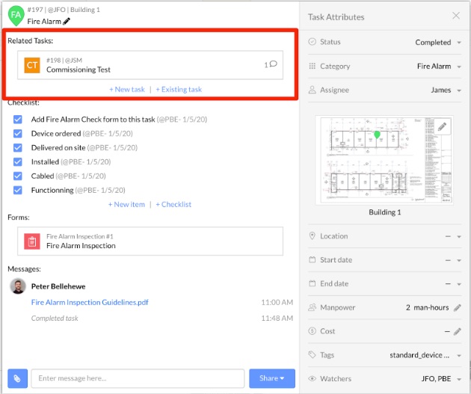
Task: Click the Start date calendar icon
Action: pyautogui.click(x=313, y=259)
